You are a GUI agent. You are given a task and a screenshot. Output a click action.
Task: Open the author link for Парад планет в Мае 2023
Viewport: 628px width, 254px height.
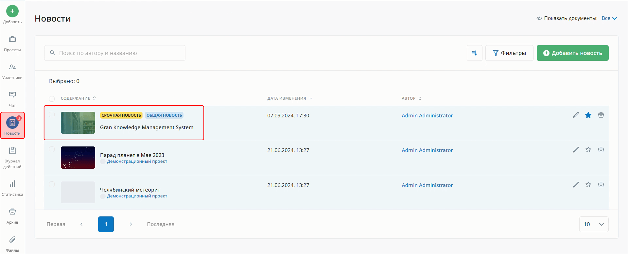click(427, 150)
